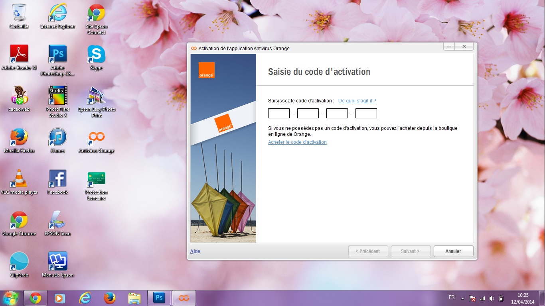Select the ClipGrab desktop icon

click(19, 265)
